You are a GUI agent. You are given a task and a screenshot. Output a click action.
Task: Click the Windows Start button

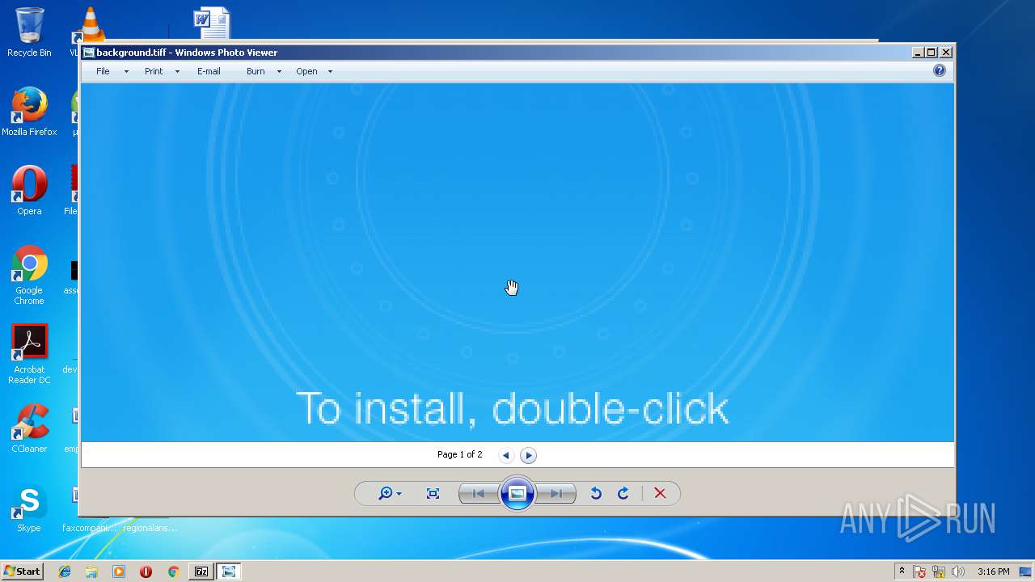pyautogui.click(x=23, y=571)
